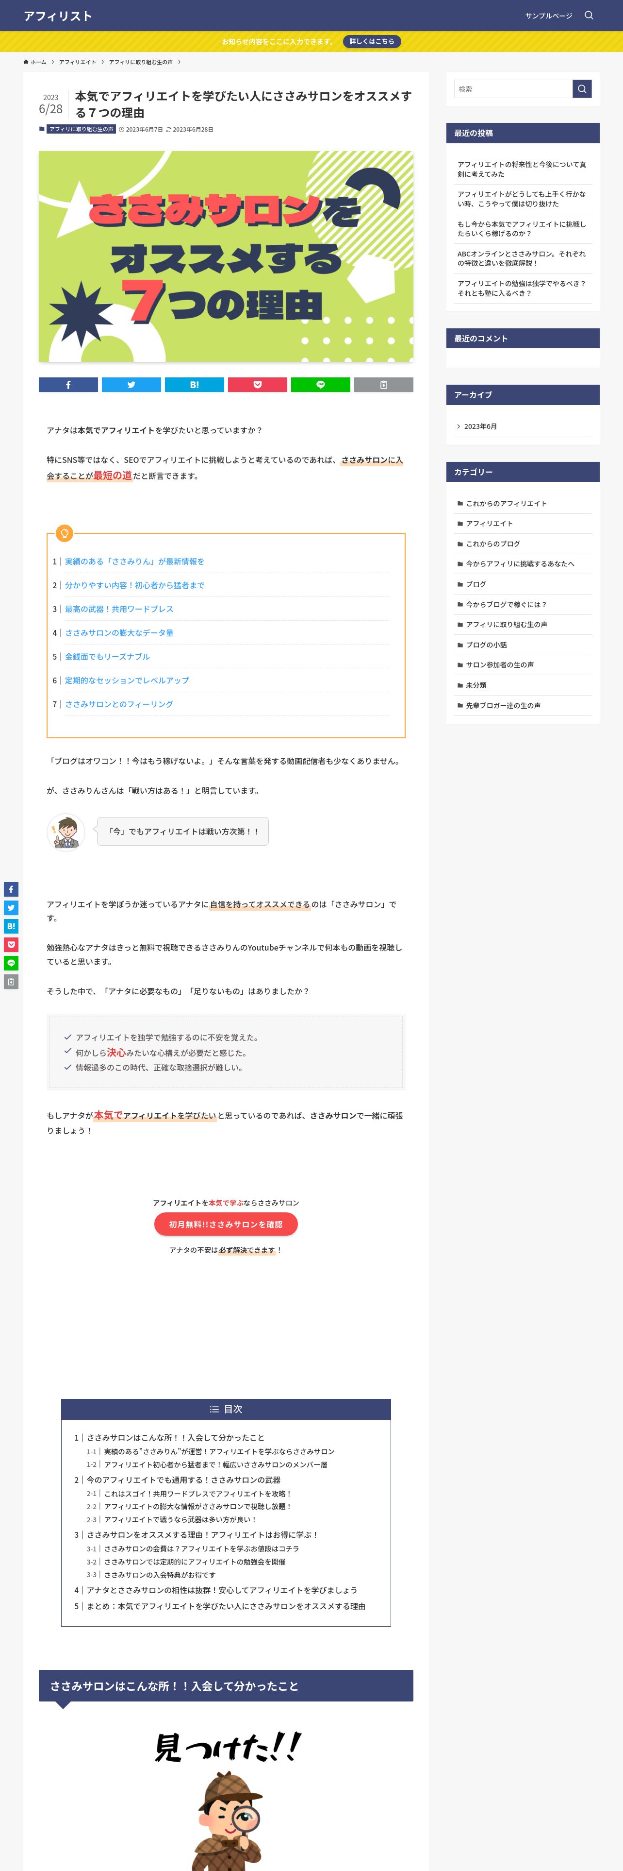Click floating Twitter share icon at left edge

click(x=11, y=908)
